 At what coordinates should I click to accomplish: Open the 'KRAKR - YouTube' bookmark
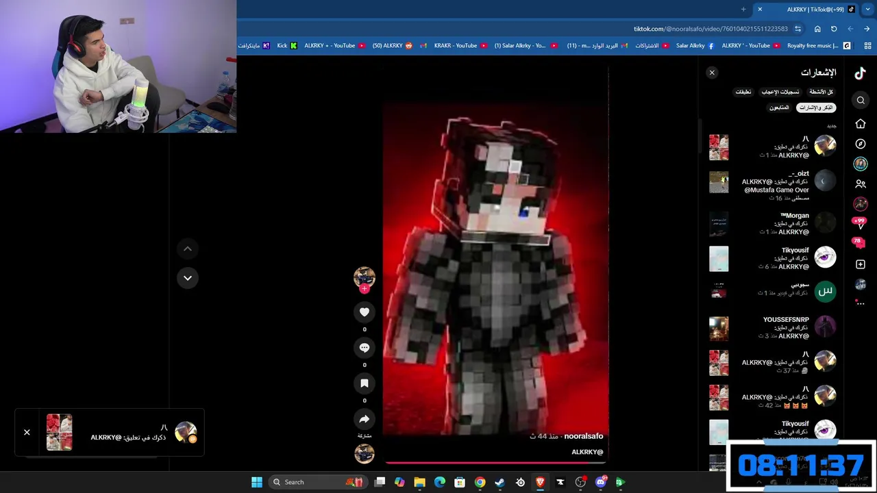(460, 46)
